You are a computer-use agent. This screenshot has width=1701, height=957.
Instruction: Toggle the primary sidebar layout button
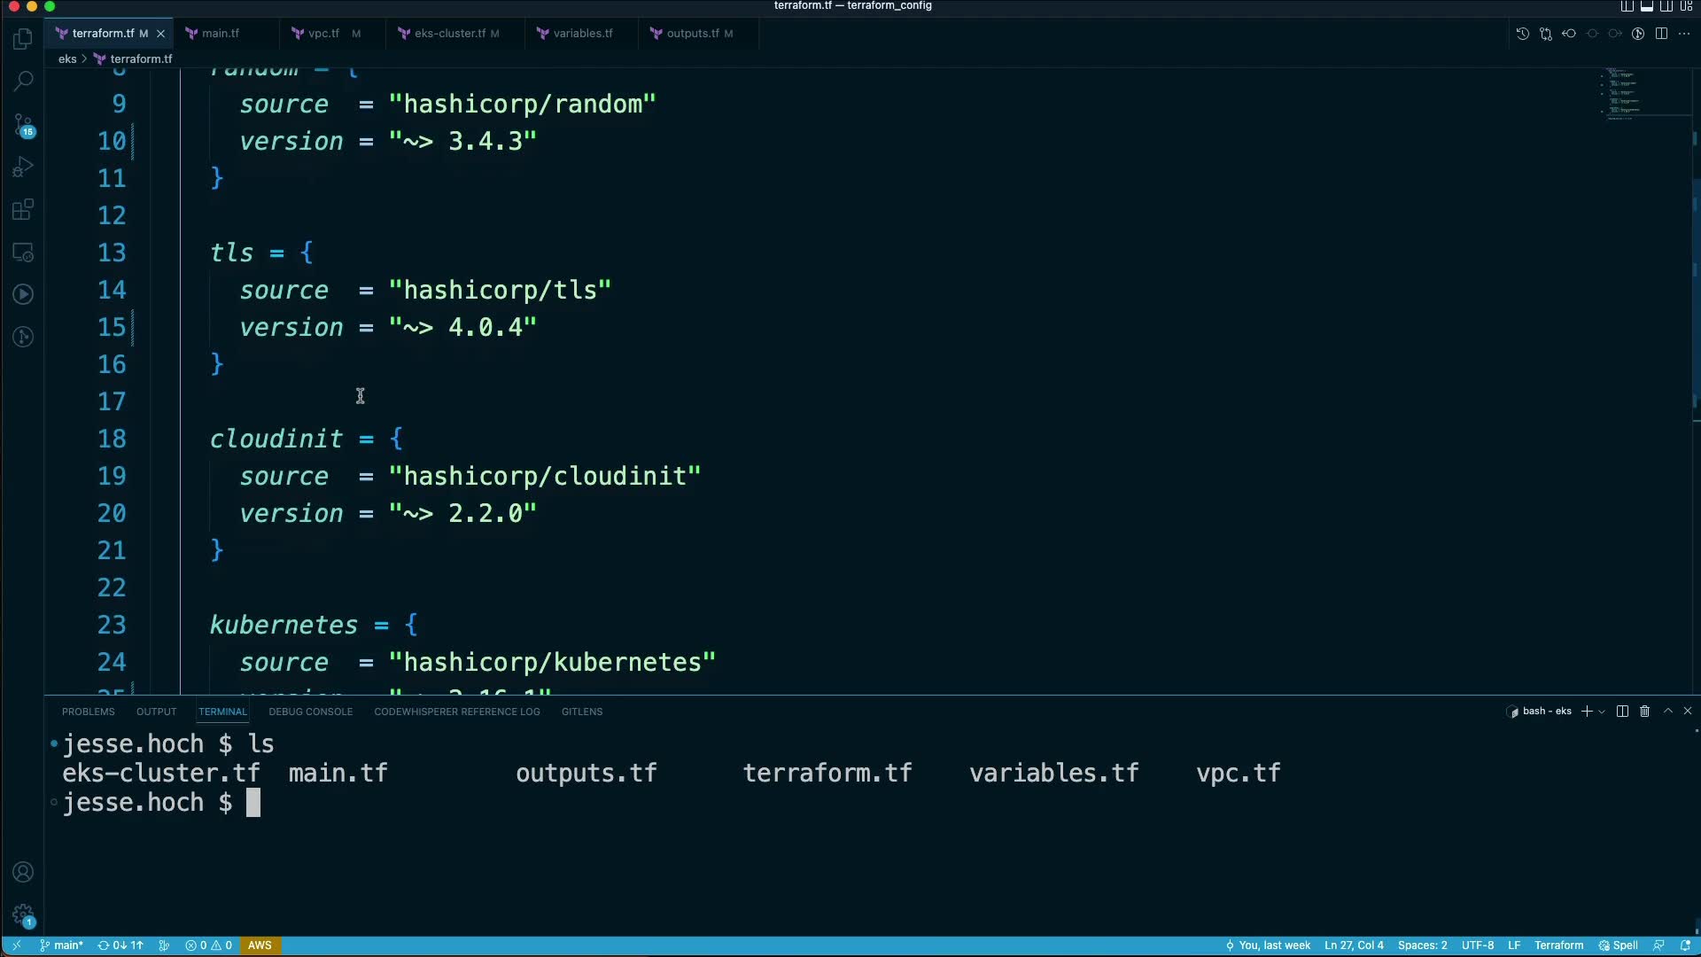[x=1627, y=6]
